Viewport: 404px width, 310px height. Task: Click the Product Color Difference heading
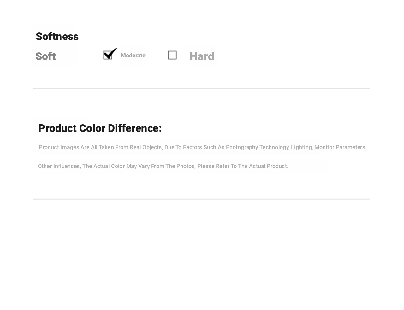100,128
